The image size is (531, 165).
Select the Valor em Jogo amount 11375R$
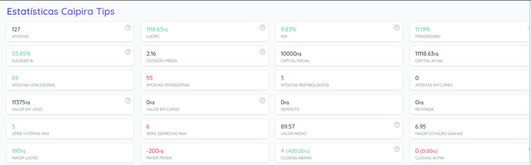pyautogui.click(x=21, y=102)
